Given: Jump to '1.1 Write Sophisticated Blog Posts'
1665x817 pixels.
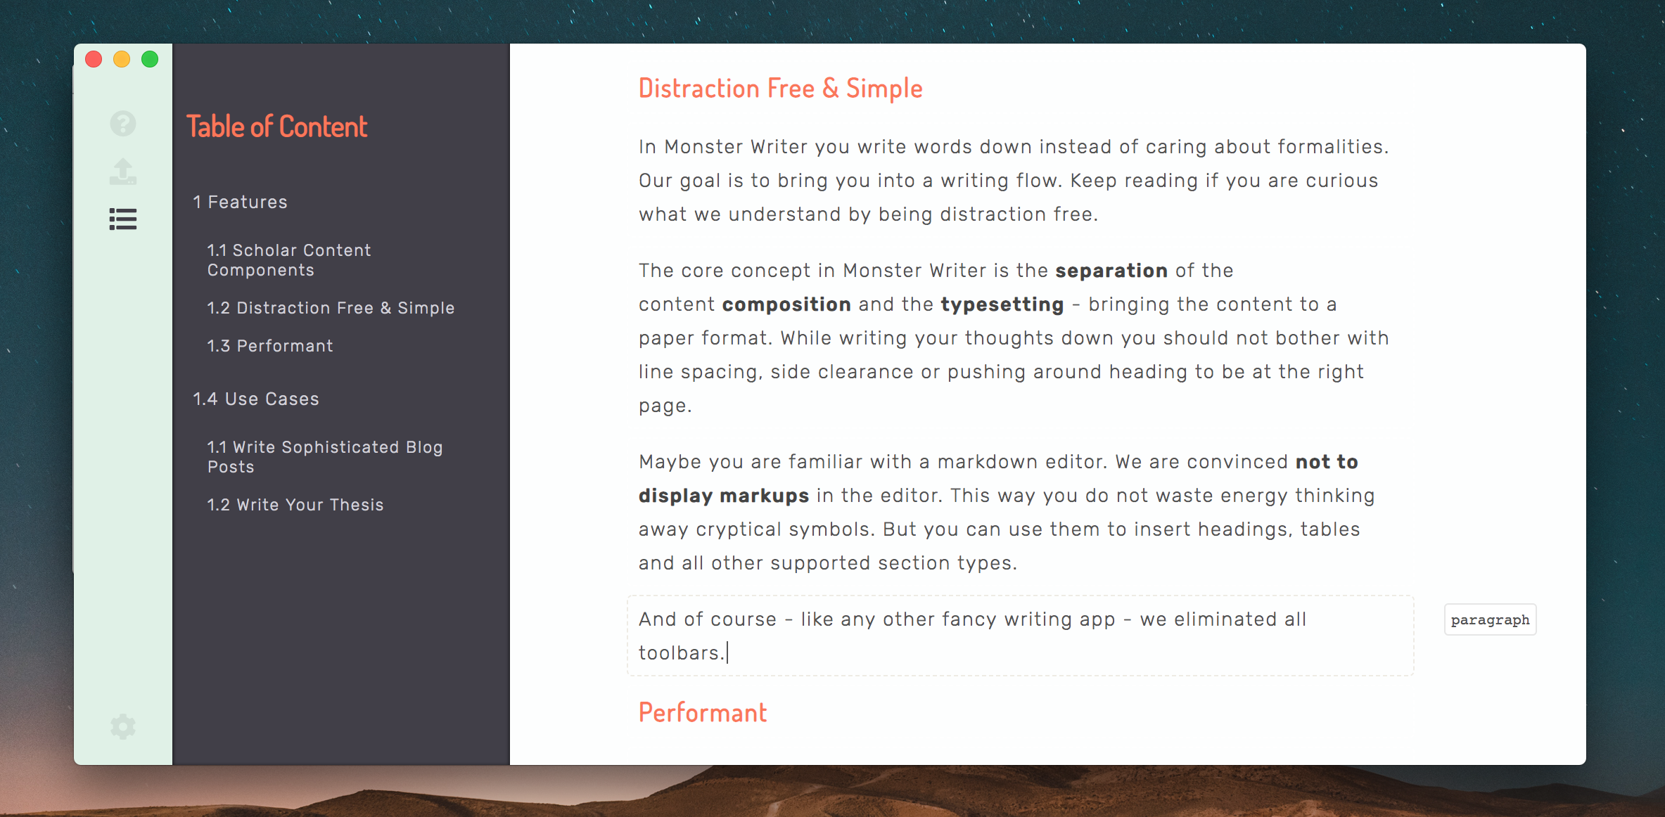Looking at the screenshot, I should (x=325, y=457).
